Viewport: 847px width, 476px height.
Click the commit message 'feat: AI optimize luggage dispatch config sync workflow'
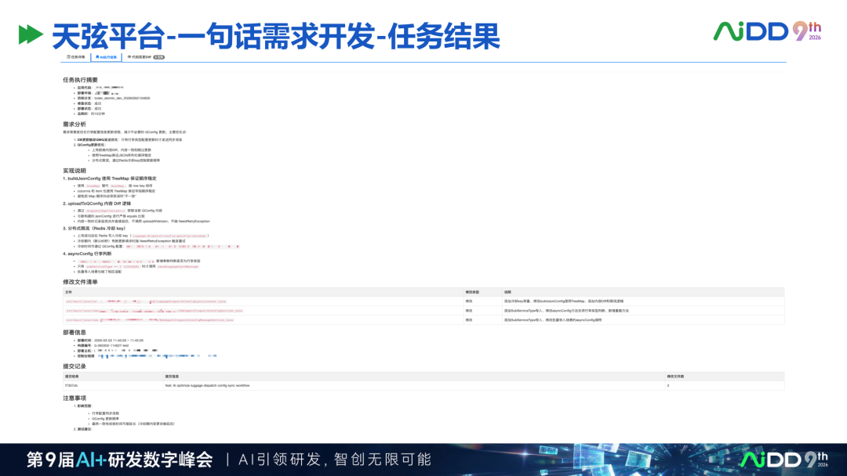pos(207,386)
